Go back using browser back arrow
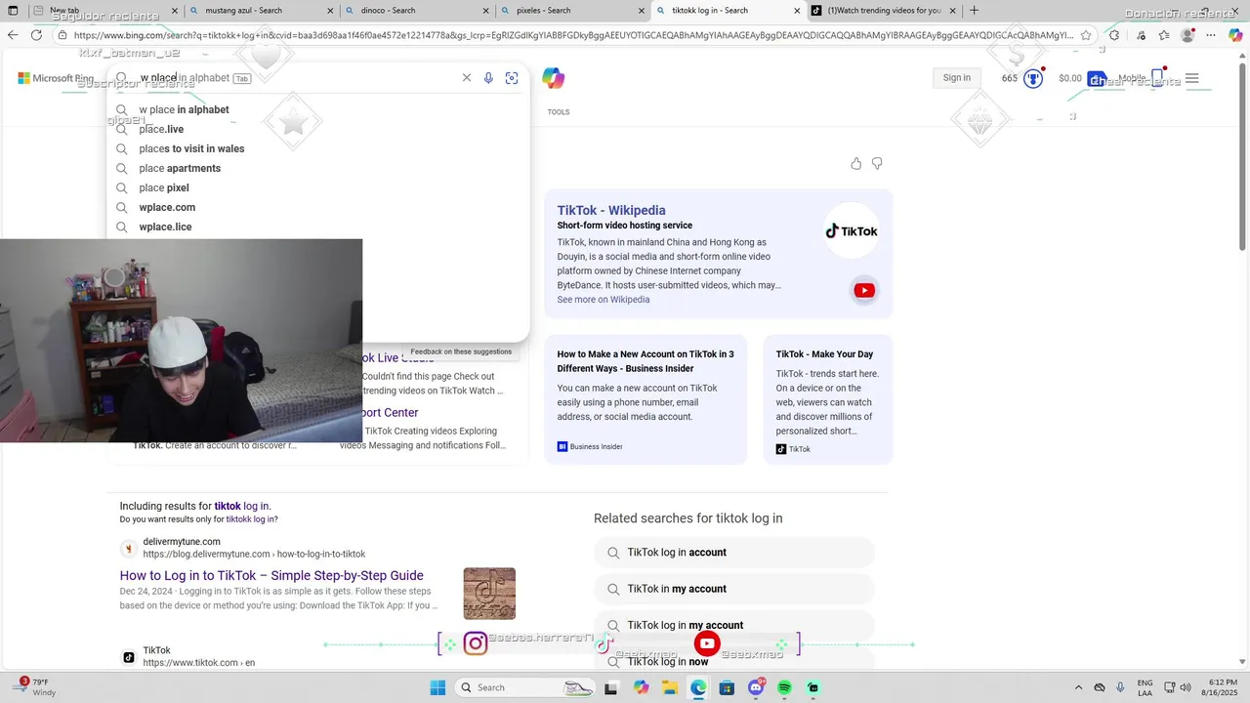This screenshot has width=1250, height=703. tap(13, 35)
